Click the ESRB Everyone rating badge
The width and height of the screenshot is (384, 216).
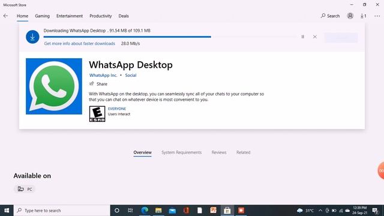[97, 114]
